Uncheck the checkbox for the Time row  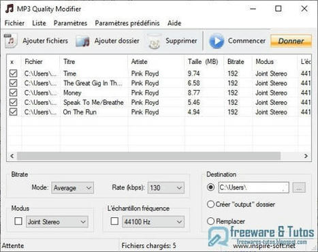pyautogui.click(x=13, y=74)
